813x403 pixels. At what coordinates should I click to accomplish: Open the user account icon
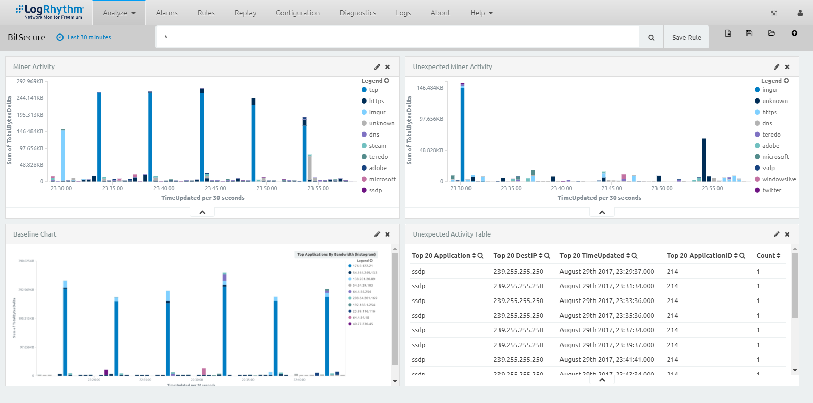pyautogui.click(x=800, y=13)
